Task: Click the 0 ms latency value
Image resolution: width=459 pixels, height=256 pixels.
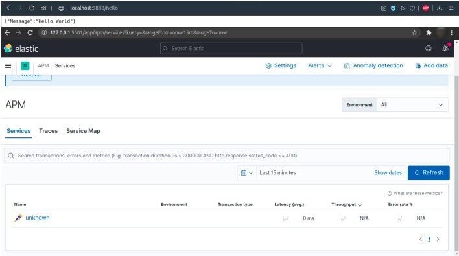Action: (x=309, y=218)
